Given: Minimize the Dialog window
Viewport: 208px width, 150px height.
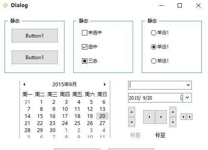Looking at the screenshot, I should click(x=161, y=5).
